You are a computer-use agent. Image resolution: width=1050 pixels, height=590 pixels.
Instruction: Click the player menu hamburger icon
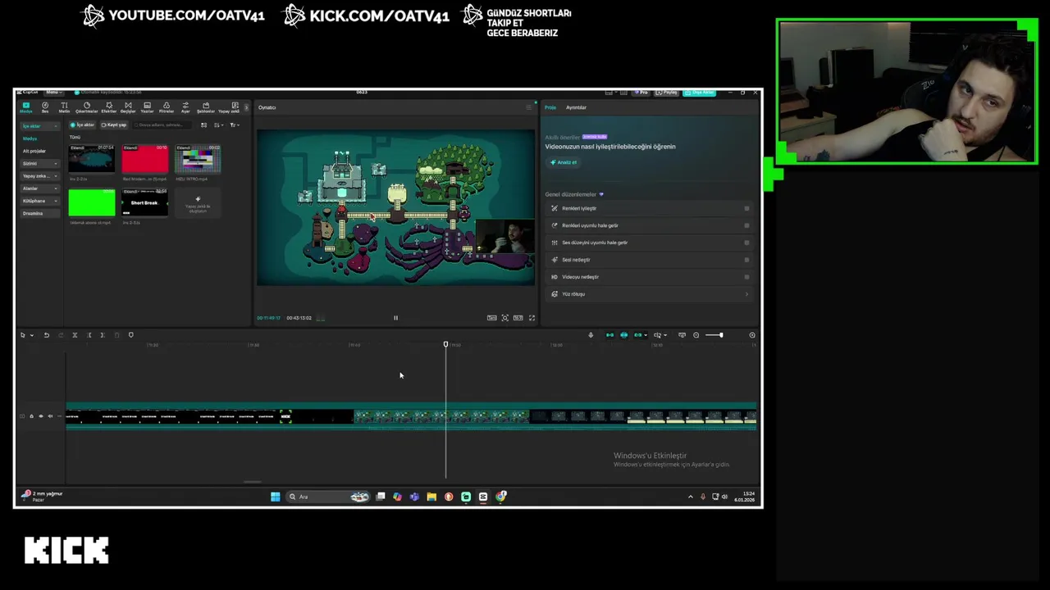point(528,107)
